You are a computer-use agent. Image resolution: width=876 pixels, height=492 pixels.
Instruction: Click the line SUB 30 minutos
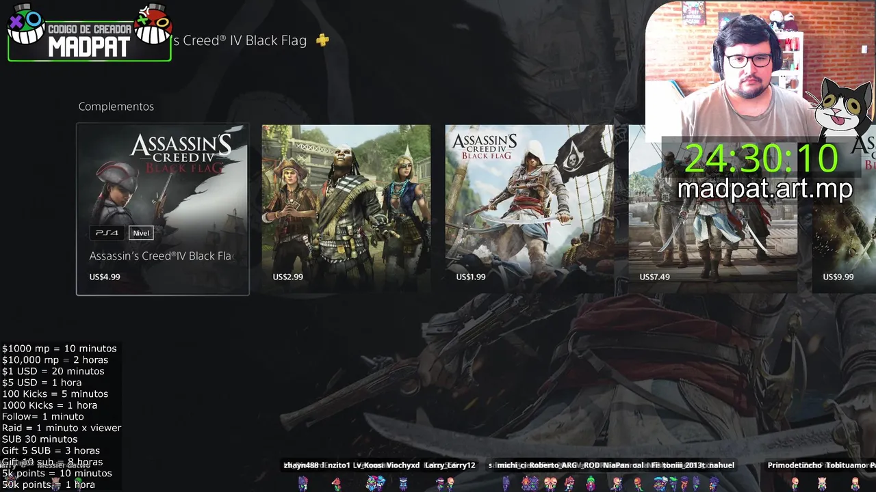40,439
